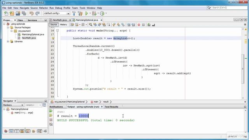Click the Next Bookmark icon
Image resolution: width=249 pixels, height=140 pixels.
tap(118, 25)
